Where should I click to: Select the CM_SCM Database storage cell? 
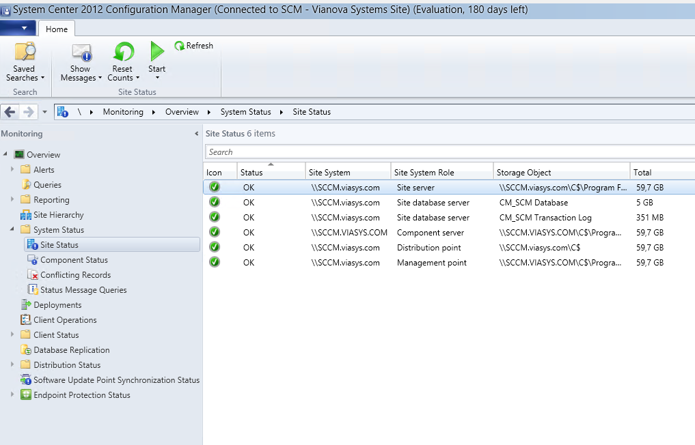coord(534,202)
